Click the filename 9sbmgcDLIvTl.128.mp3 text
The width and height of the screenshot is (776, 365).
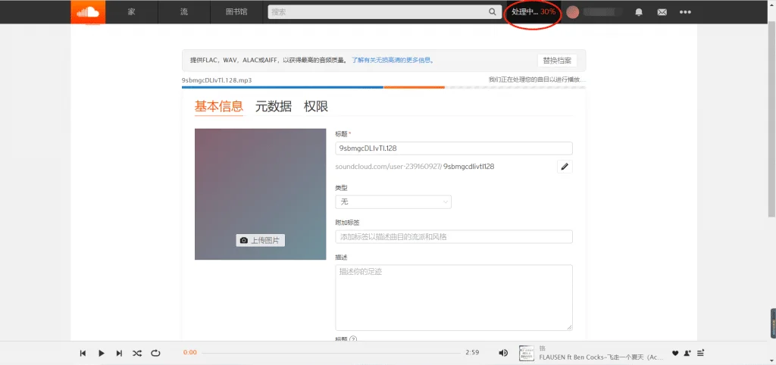(217, 80)
